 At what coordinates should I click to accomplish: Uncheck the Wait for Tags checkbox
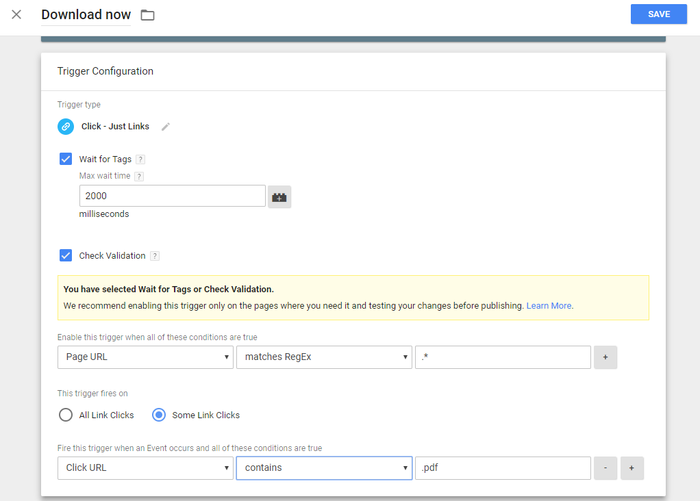66,159
